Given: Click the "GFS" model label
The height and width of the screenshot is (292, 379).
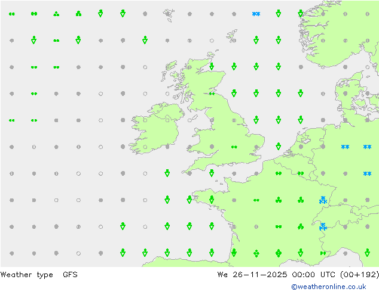Looking at the screenshot, I should tap(70, 274).
